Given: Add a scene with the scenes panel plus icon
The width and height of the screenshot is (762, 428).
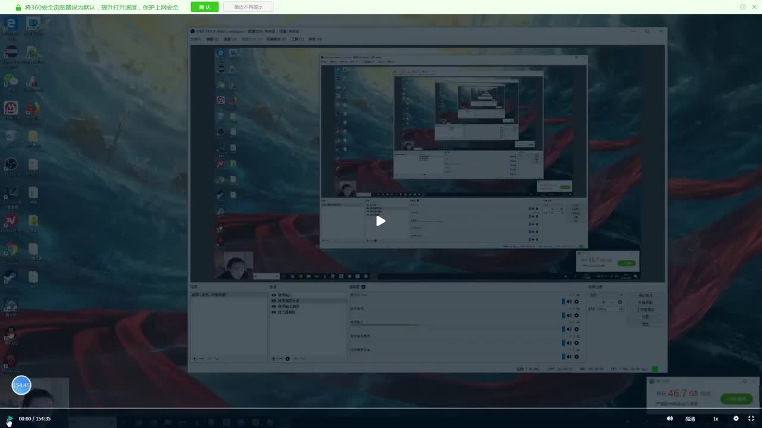Looking at the screenshot, I should 194,358.
